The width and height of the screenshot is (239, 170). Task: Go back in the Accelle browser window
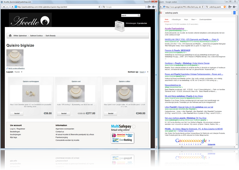4,7
